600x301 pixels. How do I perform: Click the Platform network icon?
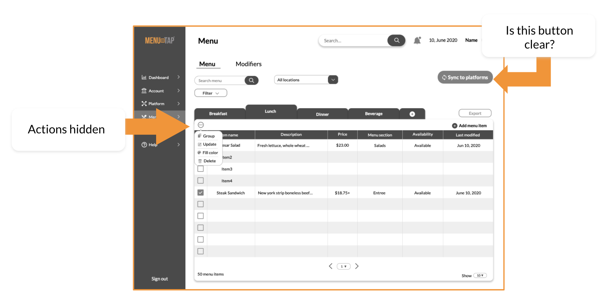(x=144, y=104)
